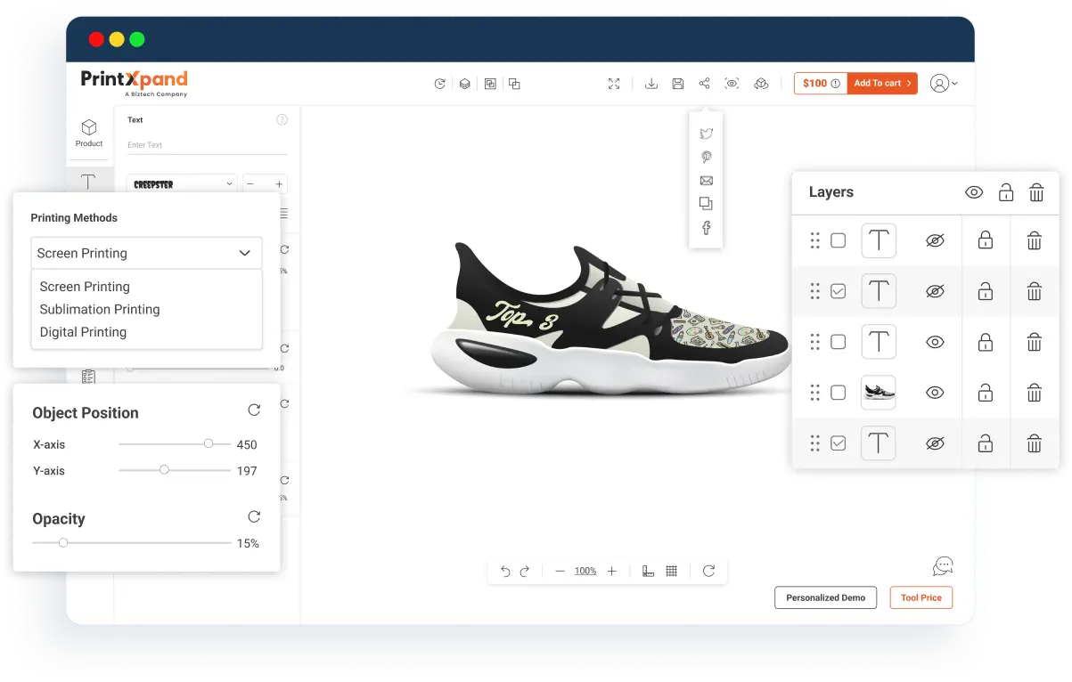Click the X-axis value 450
The image size is (1072, 682).
(x=247, y=444)
